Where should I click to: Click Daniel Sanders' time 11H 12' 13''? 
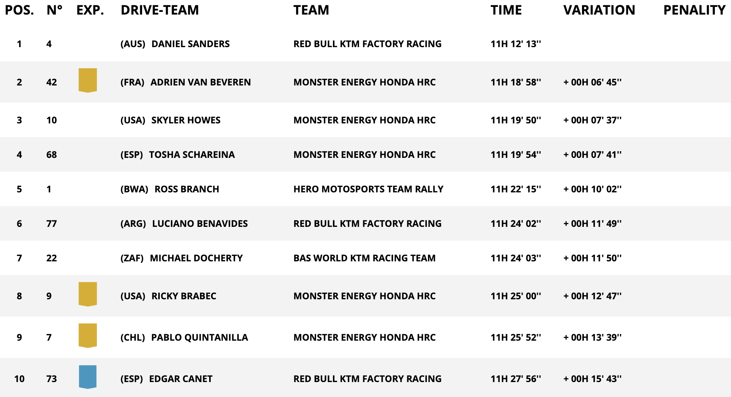pyautogui.click(x=516, y=44)
